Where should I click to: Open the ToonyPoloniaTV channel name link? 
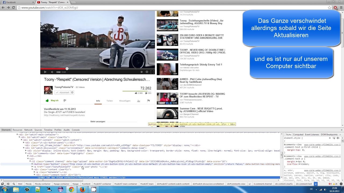coord(64,87)
